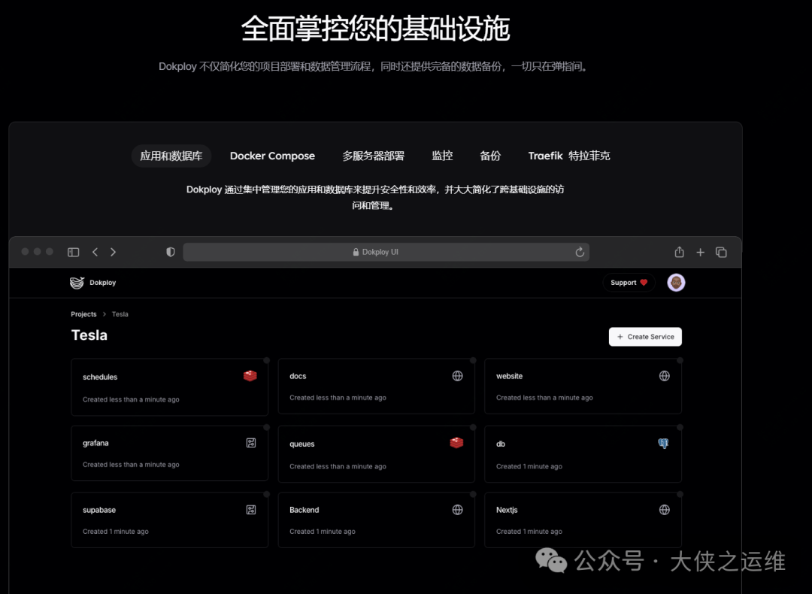Screen dimensions: 812x594
Task: Select the Traefik 特拉菲克 tab
Action: (569, 156)
